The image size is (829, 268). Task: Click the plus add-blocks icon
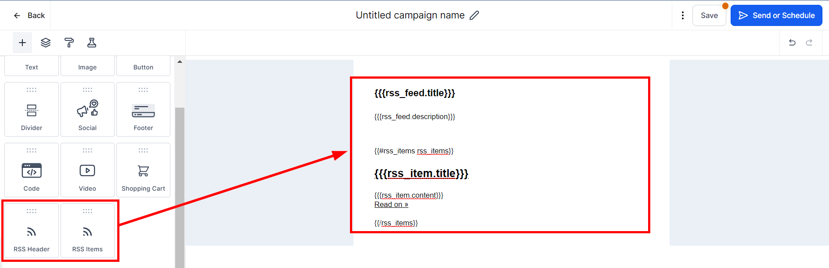22,43
